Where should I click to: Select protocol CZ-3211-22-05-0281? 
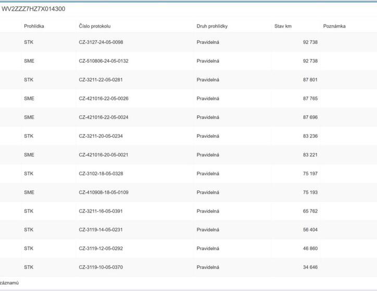tap(100, 80)
